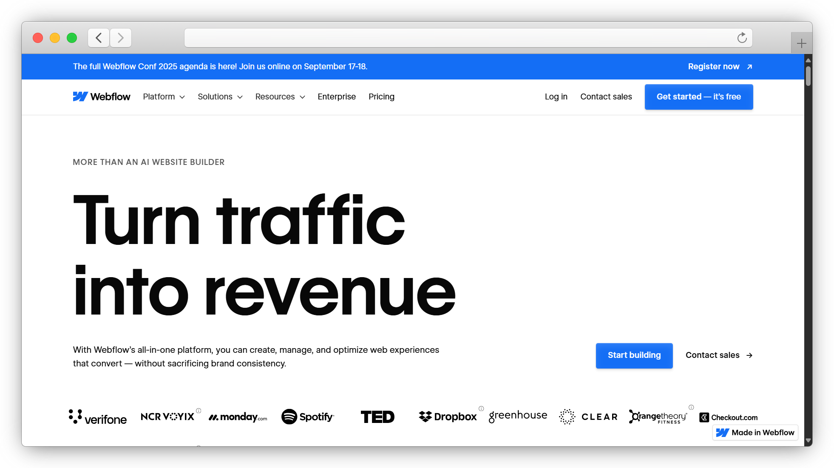Click Register now in the announcement banner
This screenshot has width=834, height=468.
click(713, 66)
